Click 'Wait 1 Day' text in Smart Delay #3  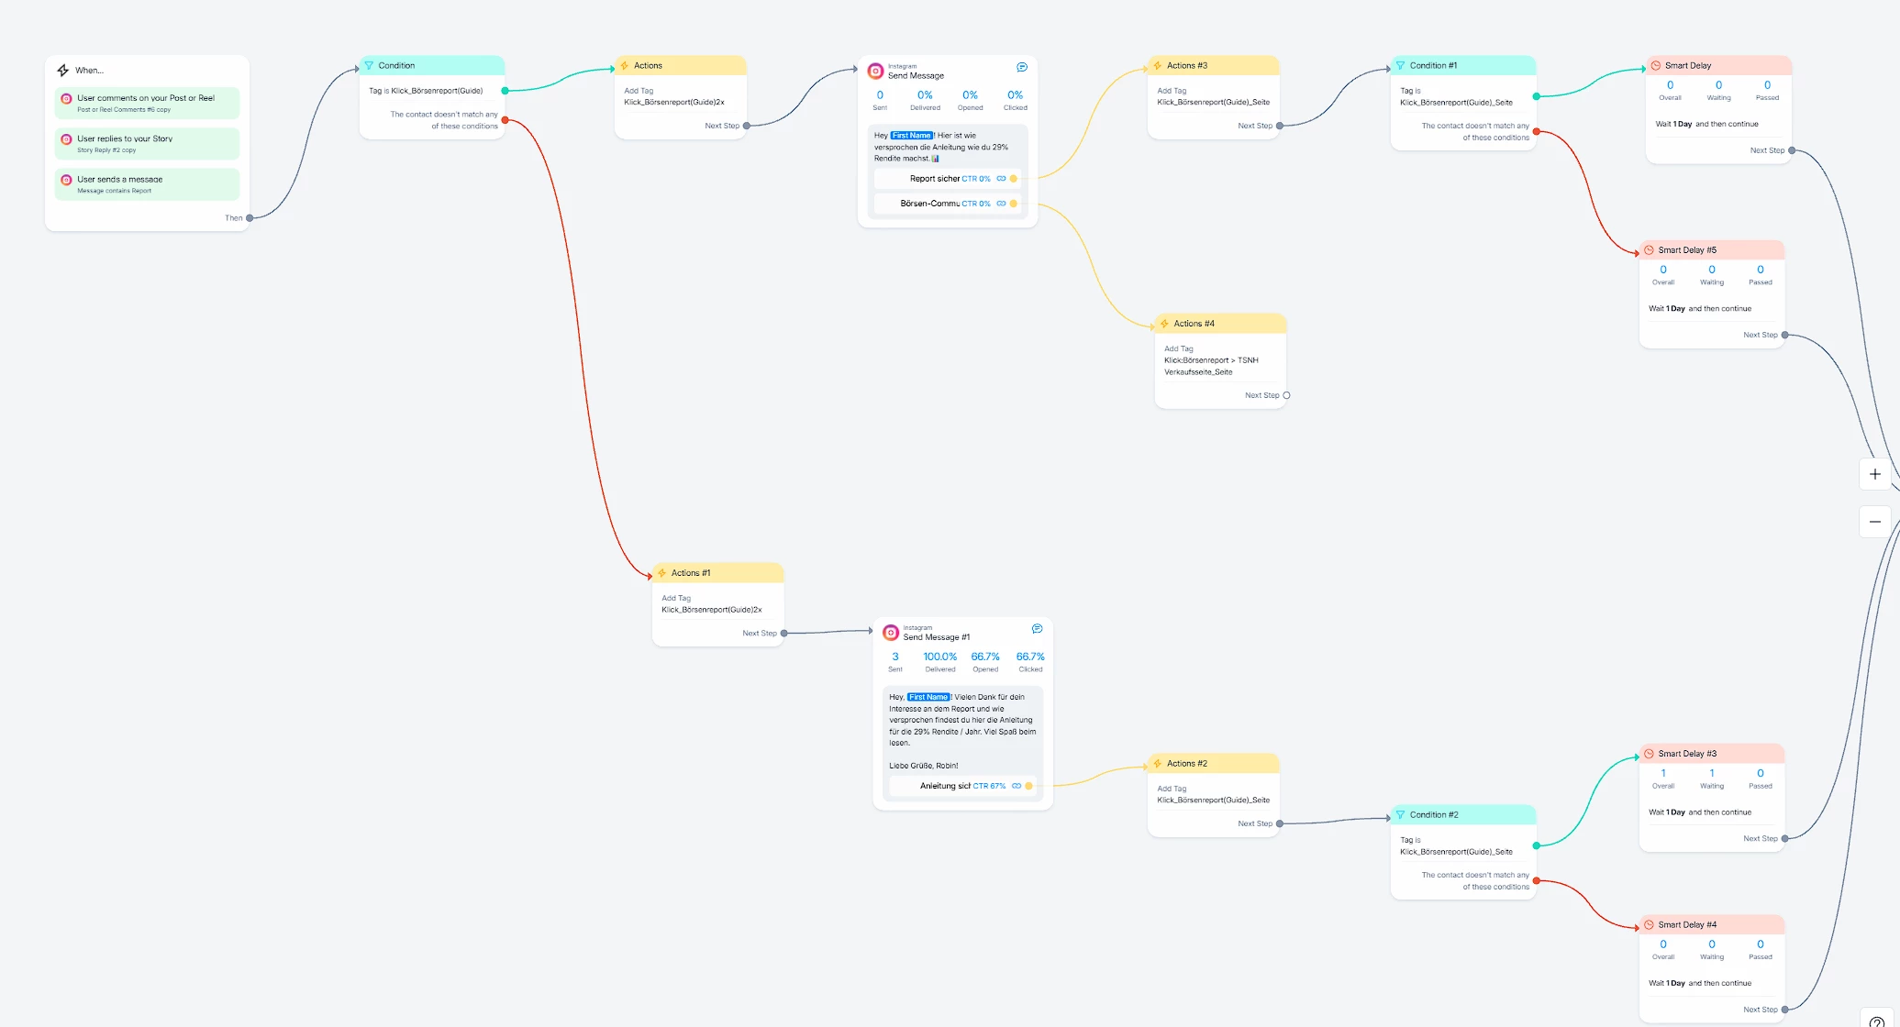tap(1667, 812)
